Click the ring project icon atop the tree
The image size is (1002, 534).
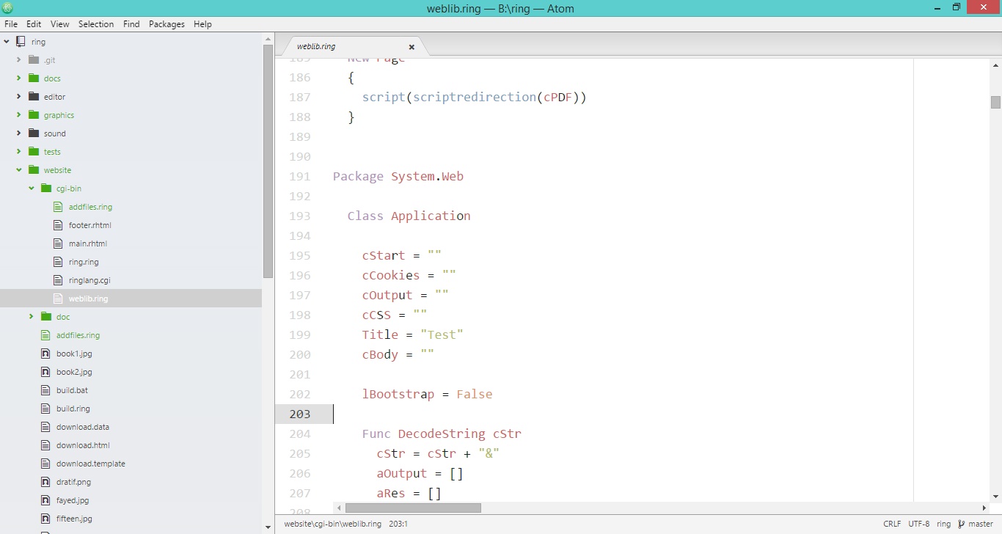pos(20,41)
